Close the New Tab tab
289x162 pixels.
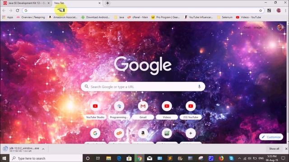[99, 3]
